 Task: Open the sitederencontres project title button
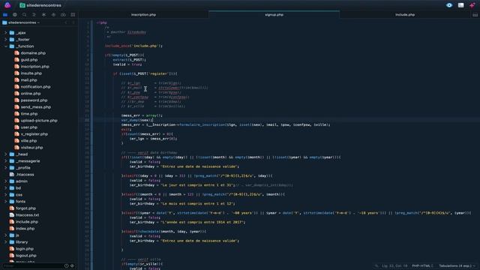coord(40,5)
